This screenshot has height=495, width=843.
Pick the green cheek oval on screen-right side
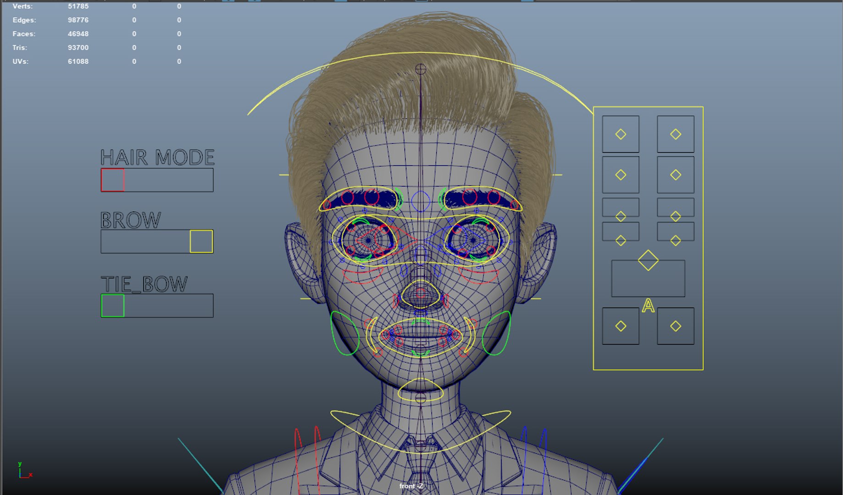(496, 333)
